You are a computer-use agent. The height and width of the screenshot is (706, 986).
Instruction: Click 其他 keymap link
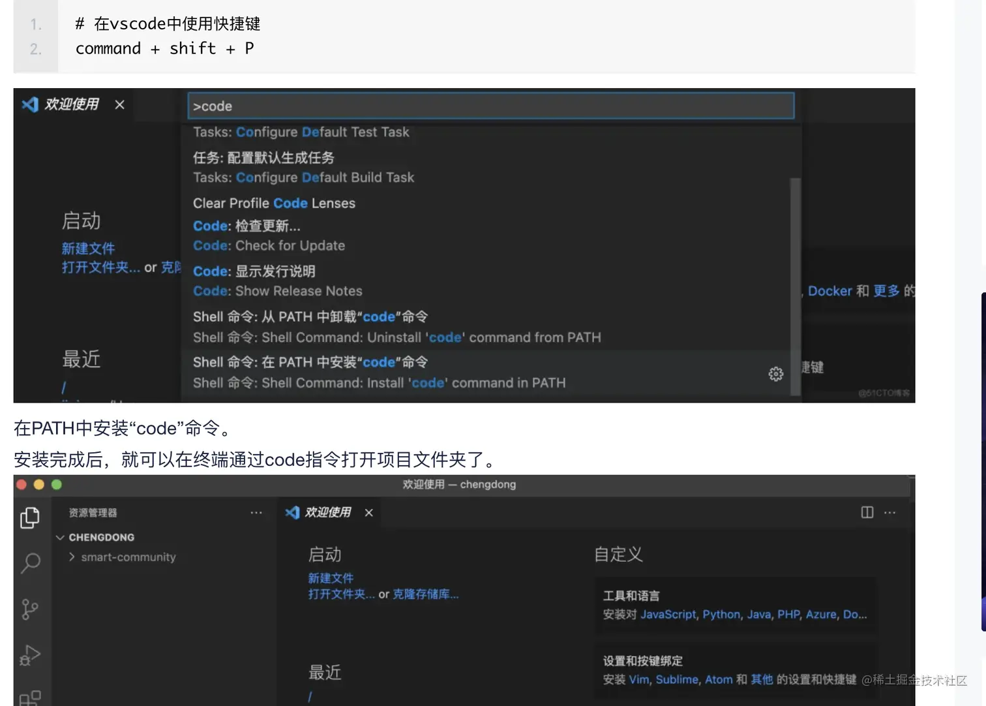point(762,679)
